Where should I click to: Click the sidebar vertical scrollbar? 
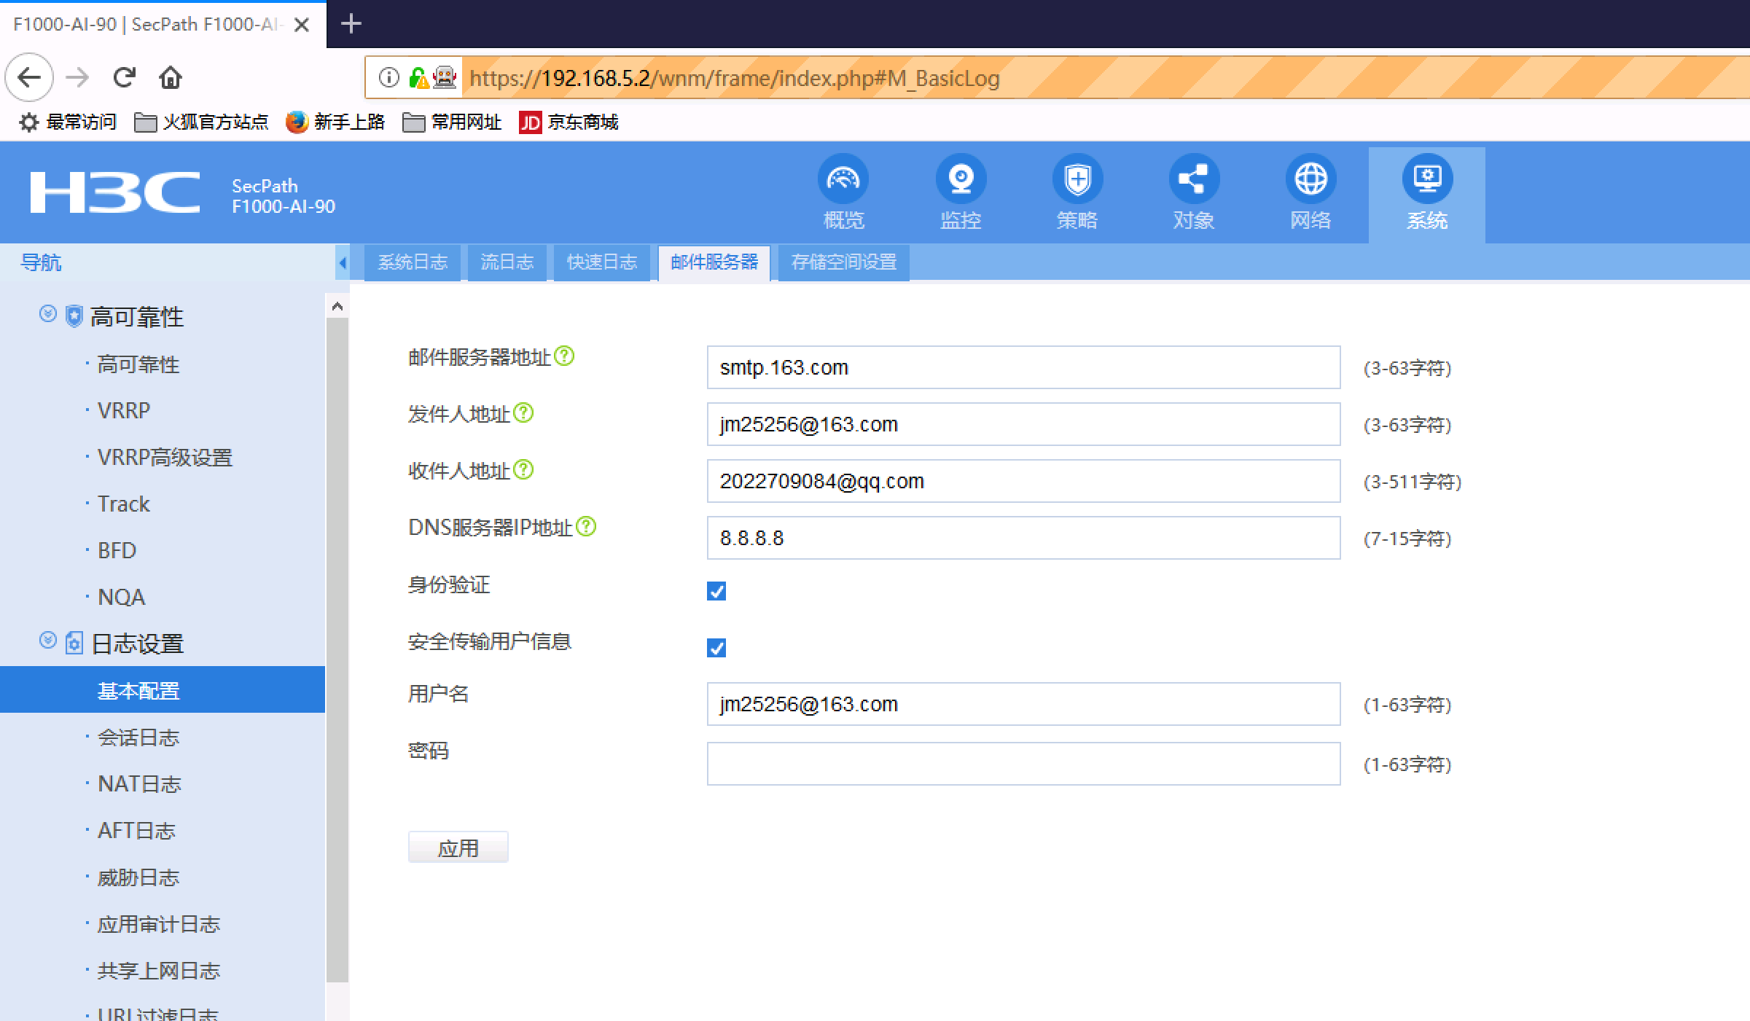tap(337, 649)
